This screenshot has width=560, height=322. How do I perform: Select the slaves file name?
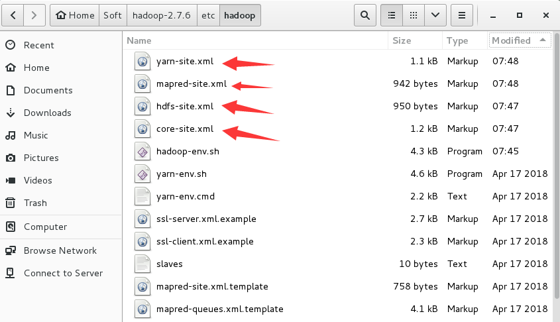point(169,264)
